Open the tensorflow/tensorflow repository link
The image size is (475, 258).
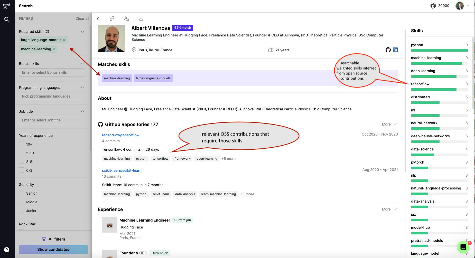coord(120,135)
